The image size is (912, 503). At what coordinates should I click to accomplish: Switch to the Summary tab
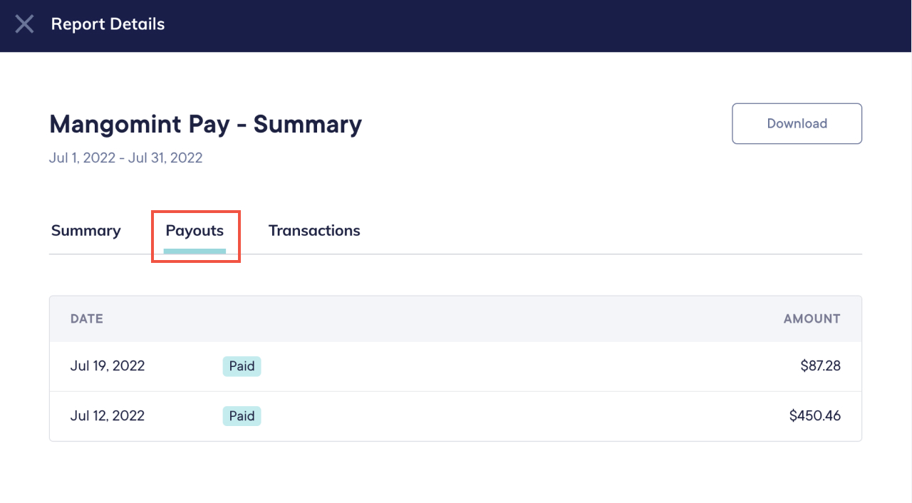85,230
